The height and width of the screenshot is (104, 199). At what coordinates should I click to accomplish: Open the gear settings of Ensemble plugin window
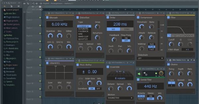tap(110, 63)
